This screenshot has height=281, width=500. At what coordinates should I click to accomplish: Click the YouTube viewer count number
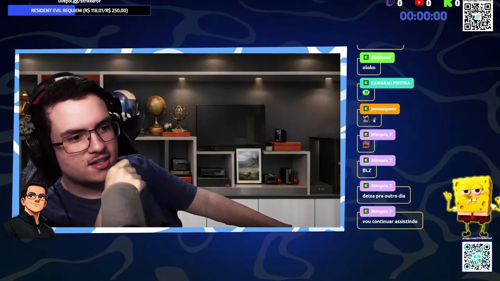(x=429, y=3)
